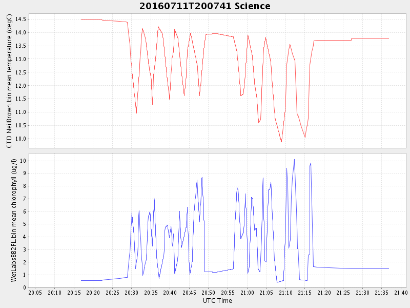Click the 12.0 temperature axis tick label
Viewport: 410px width, 308px height.
click(20, 85)
